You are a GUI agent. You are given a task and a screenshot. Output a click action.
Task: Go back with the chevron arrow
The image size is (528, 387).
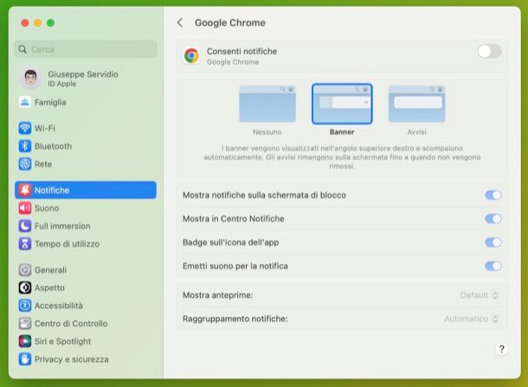tap(180, 23)
